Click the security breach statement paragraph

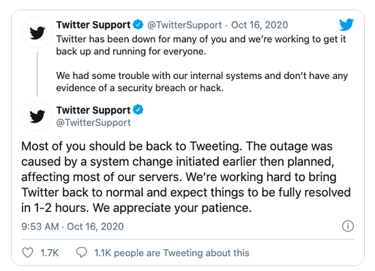point(202,82)
